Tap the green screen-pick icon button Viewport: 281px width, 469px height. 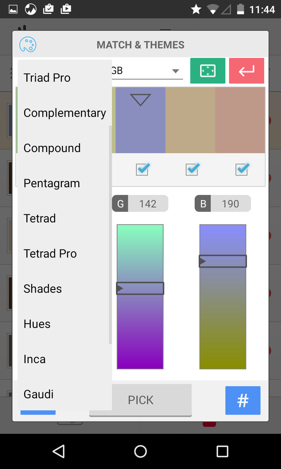click(x=207, y=70)
